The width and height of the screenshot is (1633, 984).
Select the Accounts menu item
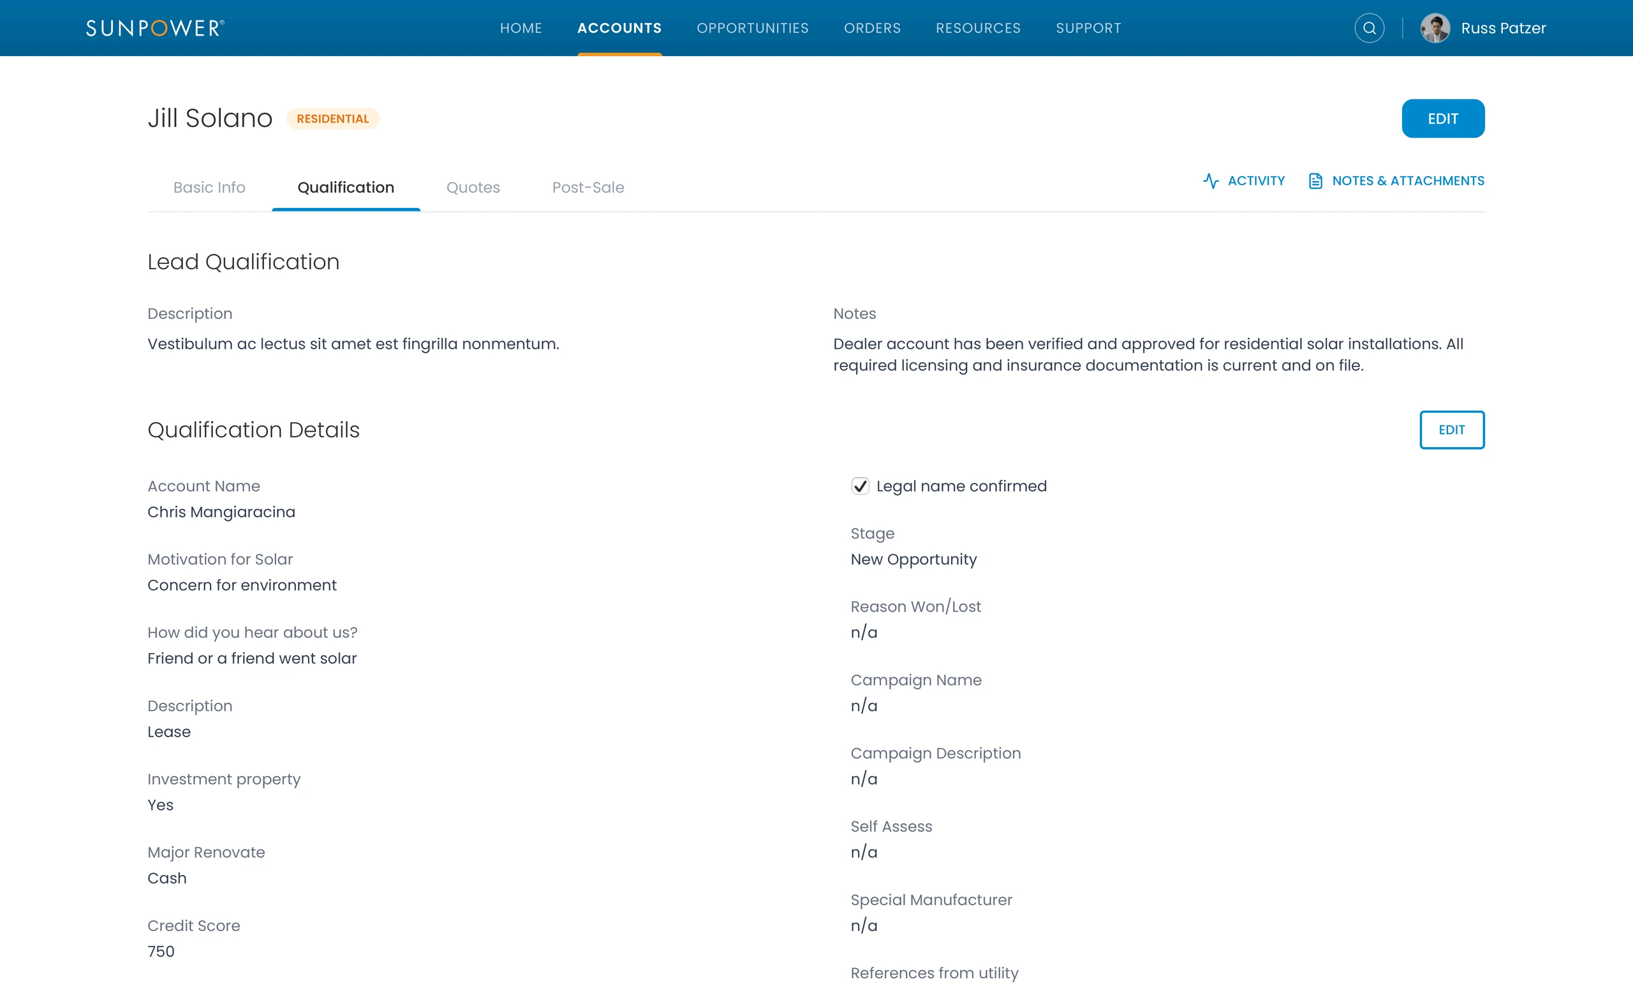pyautogui.click(x=619, y=28)
